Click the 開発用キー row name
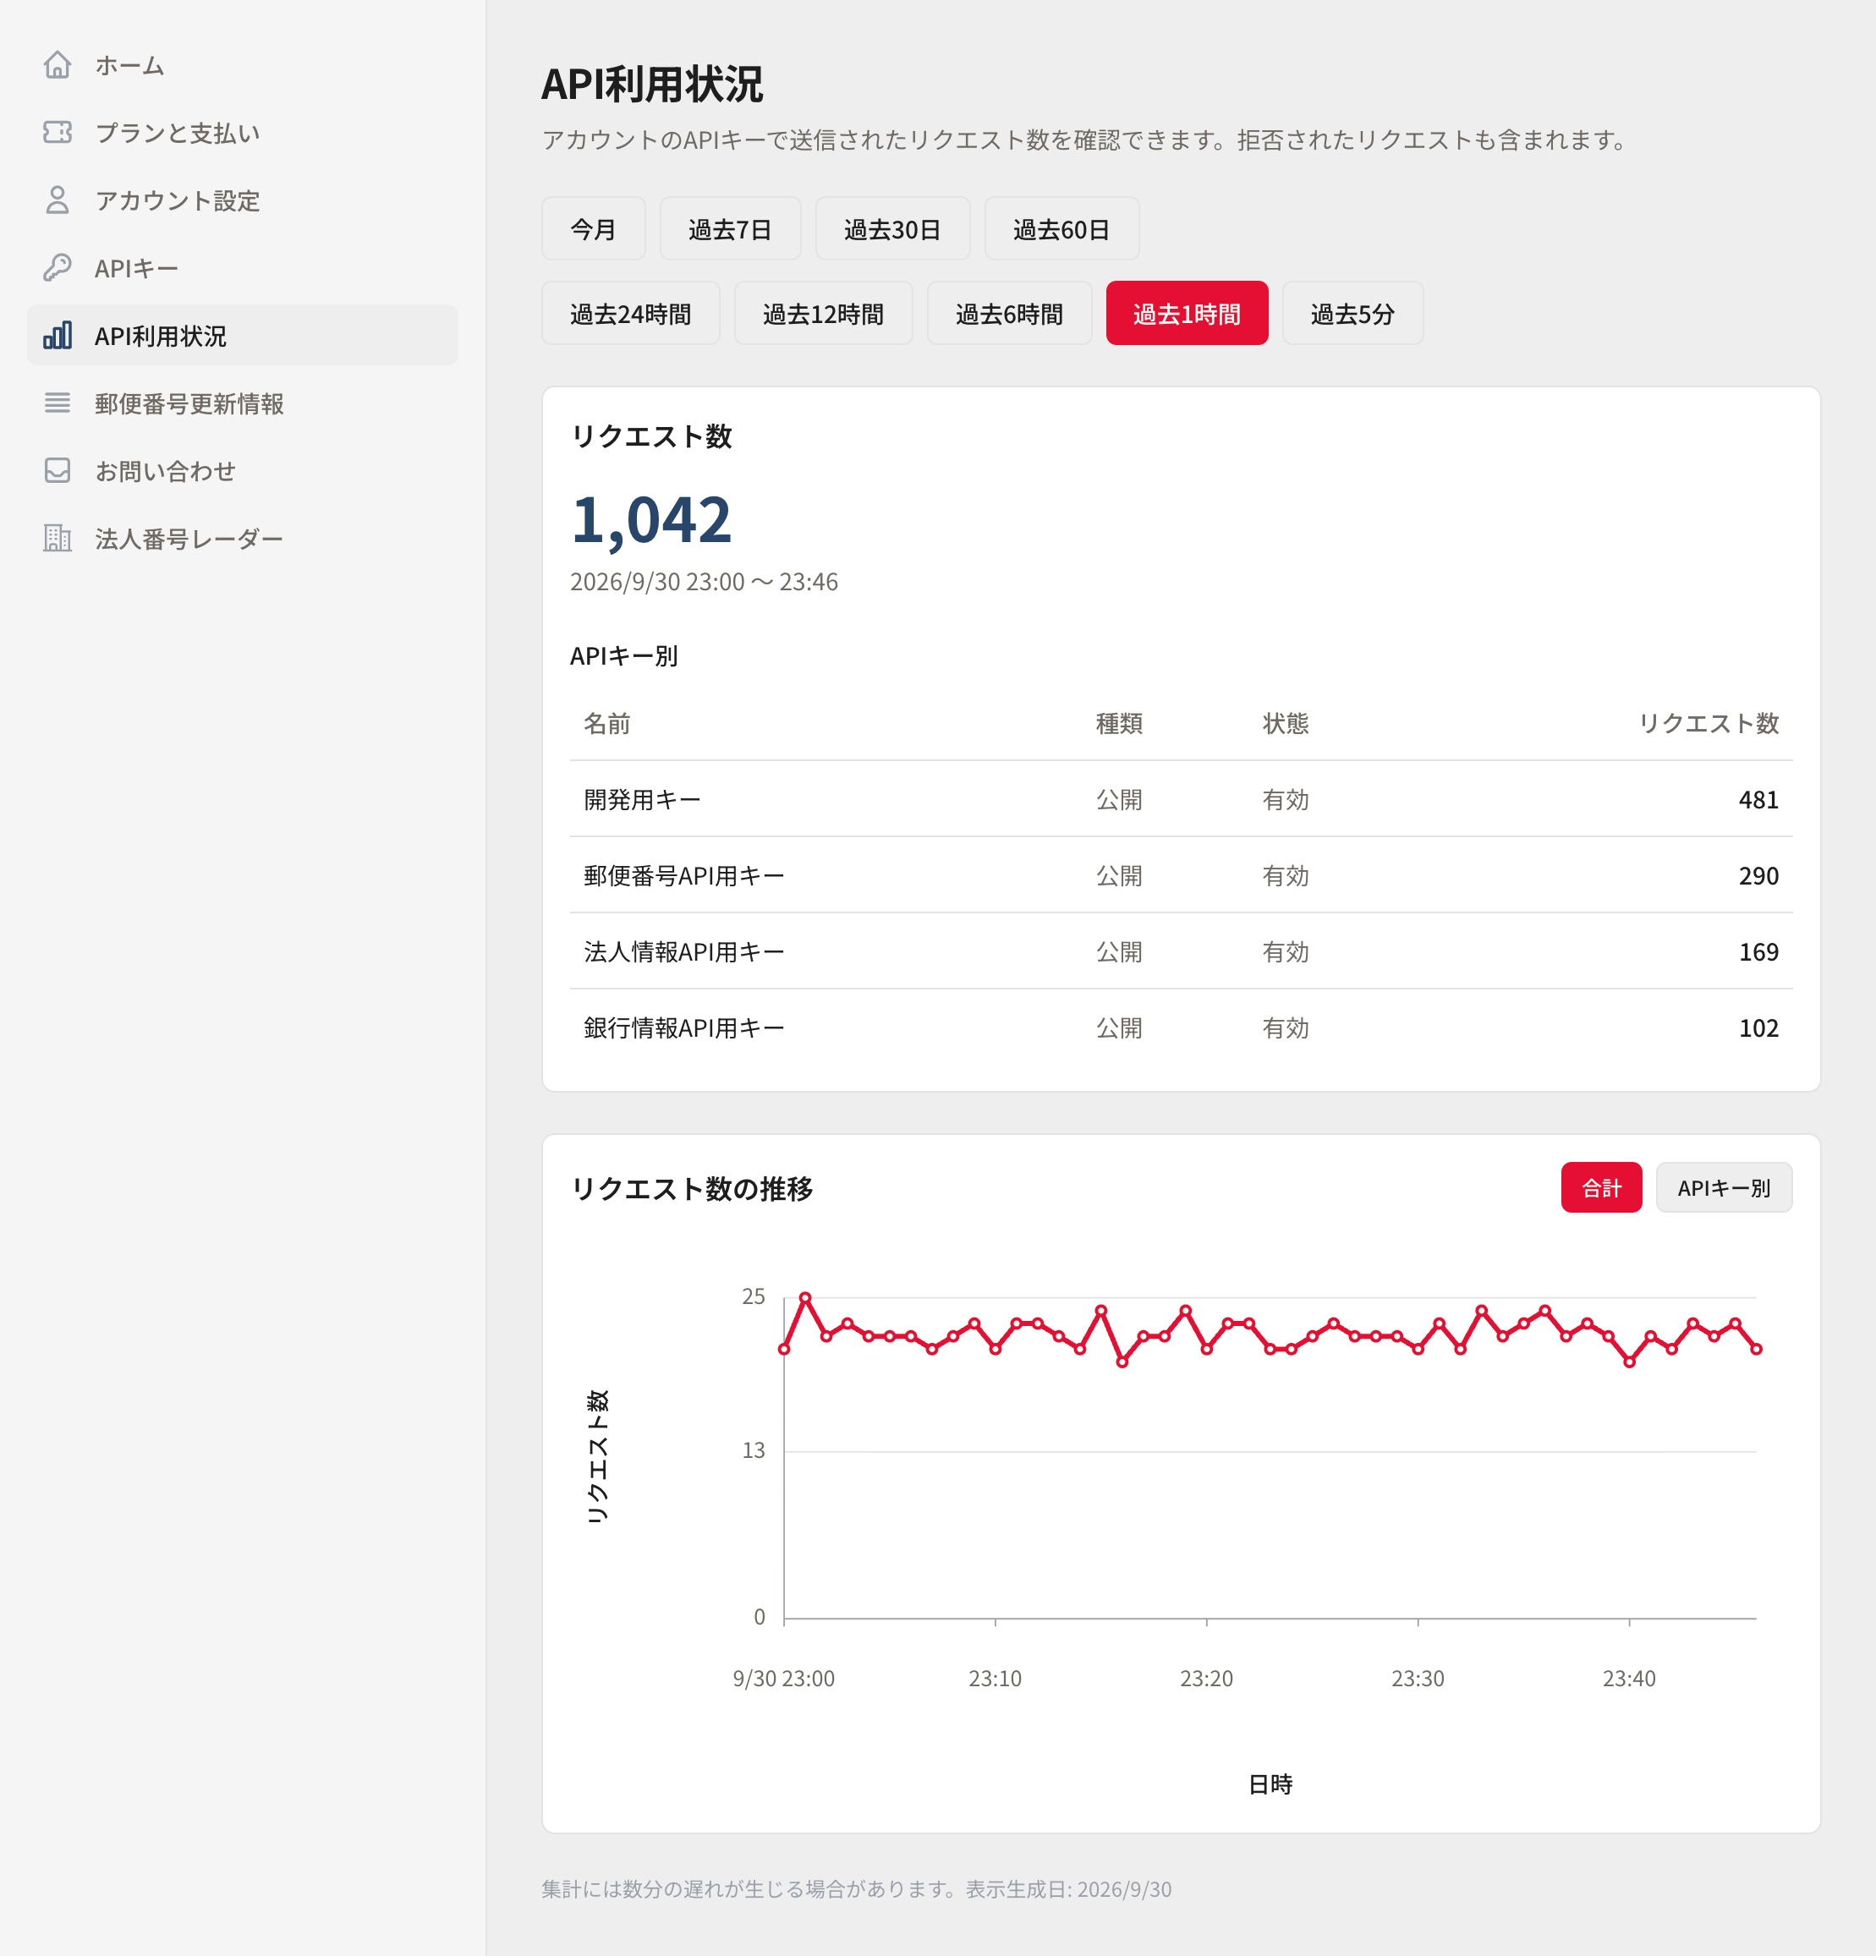Image resolution: width=1876 pixels, height=1956 pixels. point(642,799)
